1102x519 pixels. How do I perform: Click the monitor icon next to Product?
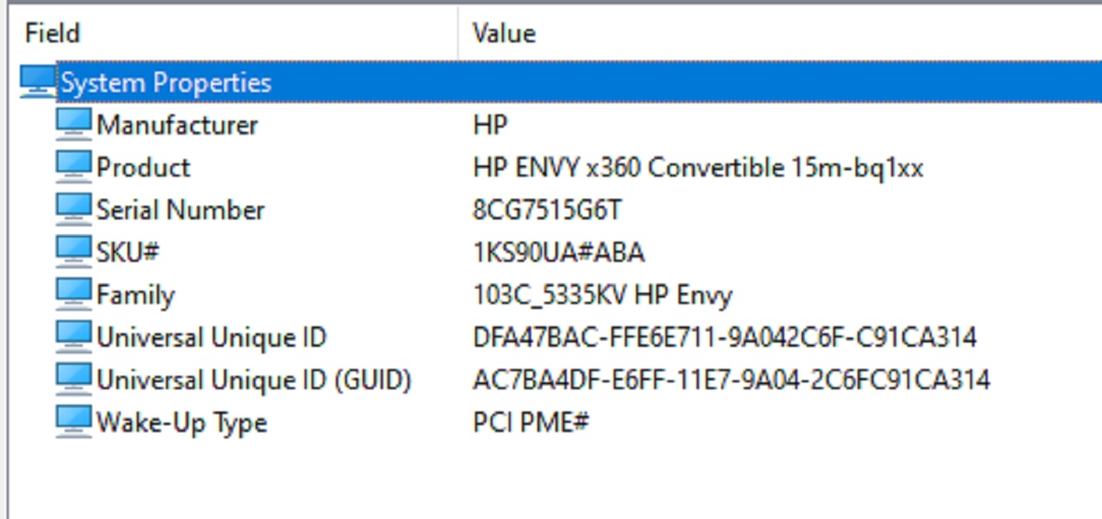tap(73, 166)
